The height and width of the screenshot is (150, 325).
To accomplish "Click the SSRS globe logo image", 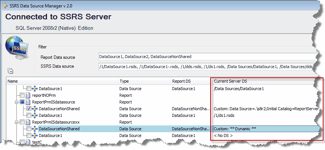I will point(17,48).
